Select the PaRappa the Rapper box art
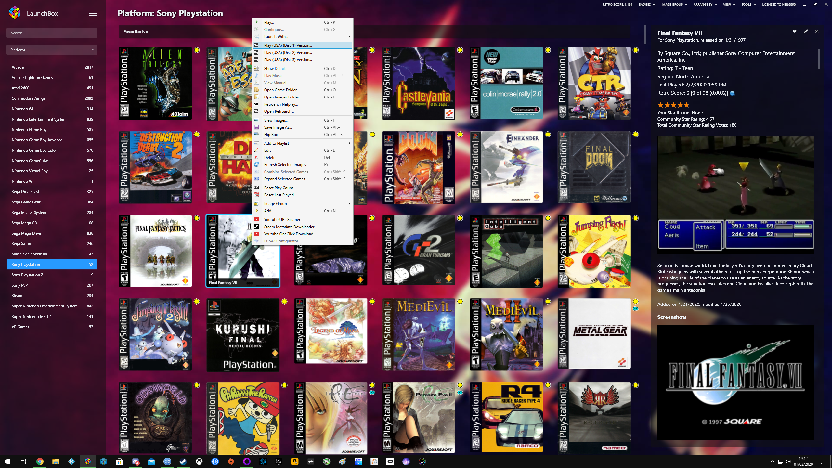This screenshot has height=468, width=832. (243, 419)
